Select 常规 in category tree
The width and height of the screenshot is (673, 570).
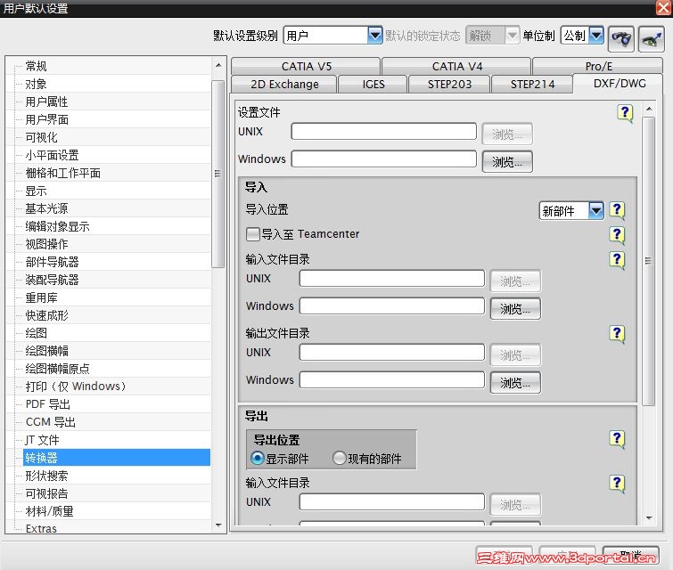(x=36, y=66)
